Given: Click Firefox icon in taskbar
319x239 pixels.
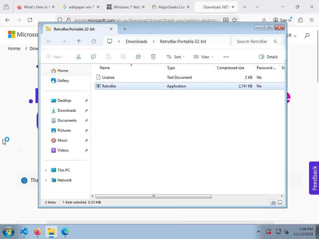Looking at the screenshot, I should (38, 232).
